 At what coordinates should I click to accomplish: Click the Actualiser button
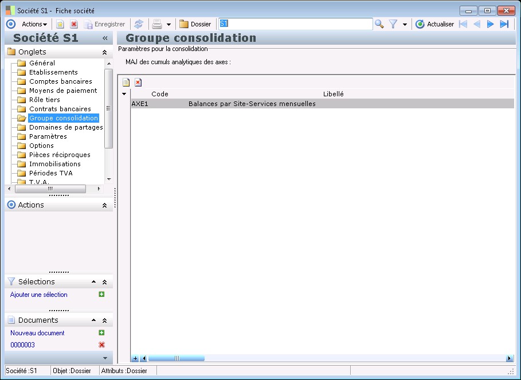(434, 24)
